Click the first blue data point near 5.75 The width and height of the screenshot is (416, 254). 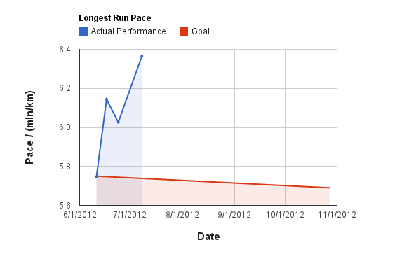[x=97, y=176]
